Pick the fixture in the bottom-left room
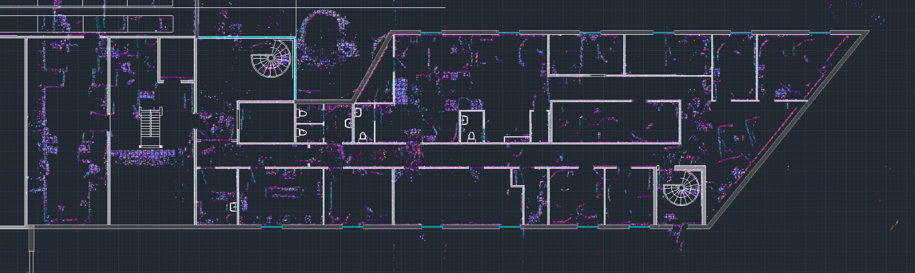This screenshot has width=915, height=273. click(233, 207)
